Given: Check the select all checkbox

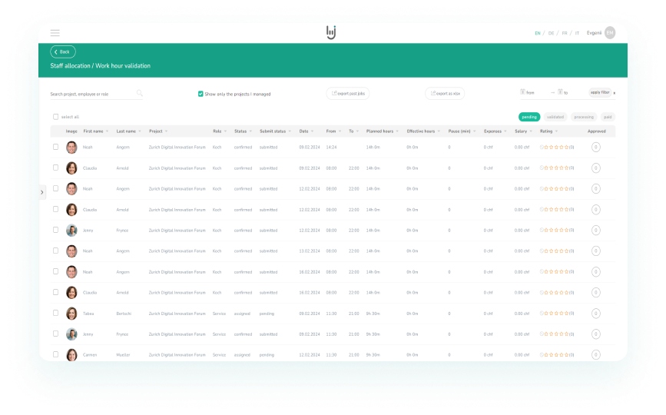Looking at the screenshot, I should pyautogui.click(x=55, y=116).
